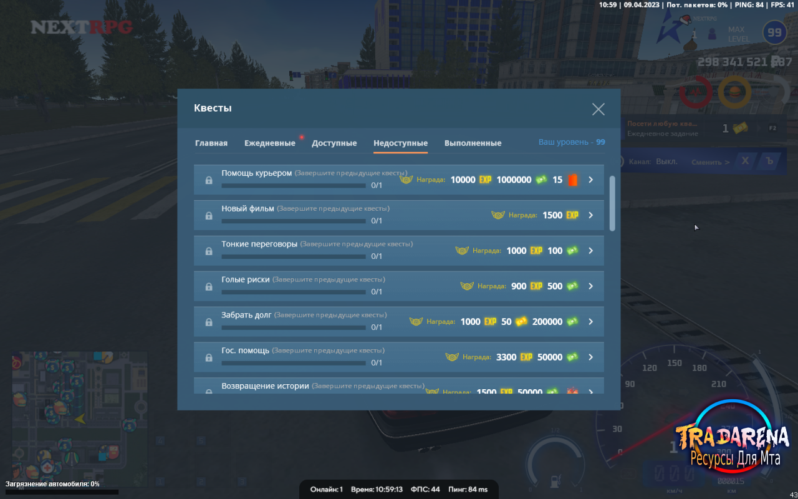Click the Ваш уровень - 99 label
The image size is (798, 499).
click(572, 142)
